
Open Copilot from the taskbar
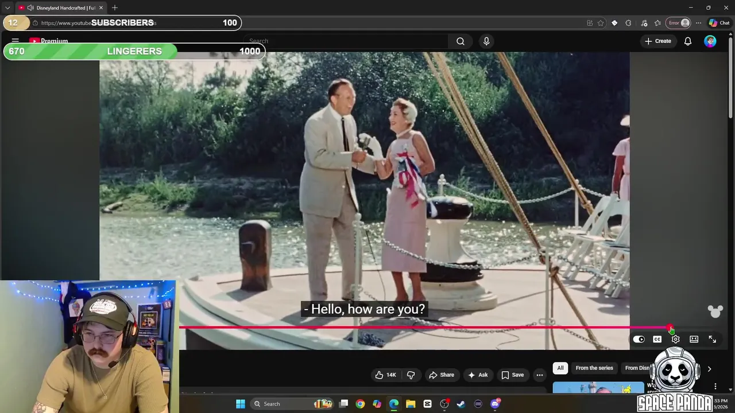coord(377,404)
